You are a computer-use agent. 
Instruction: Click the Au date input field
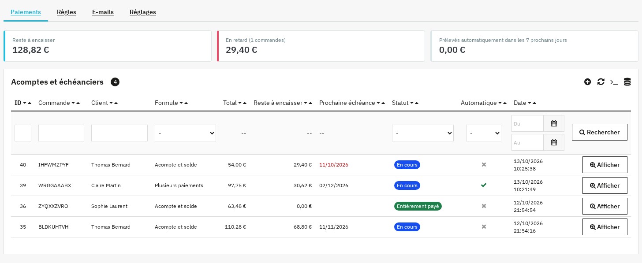527,142
